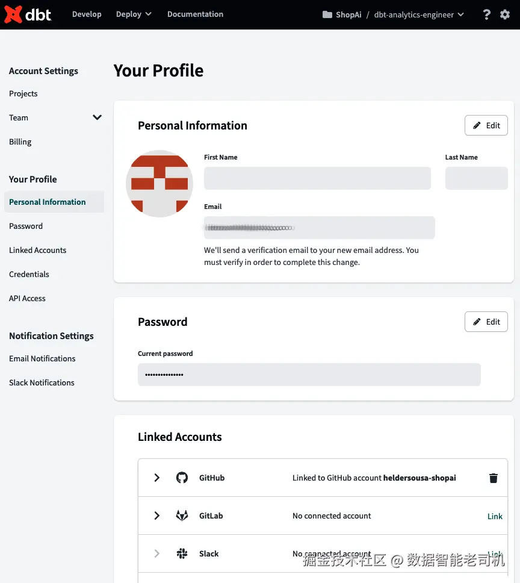Open API Access in sidebar
Viewport: 520px width, 583px height.
pos(27,298)
